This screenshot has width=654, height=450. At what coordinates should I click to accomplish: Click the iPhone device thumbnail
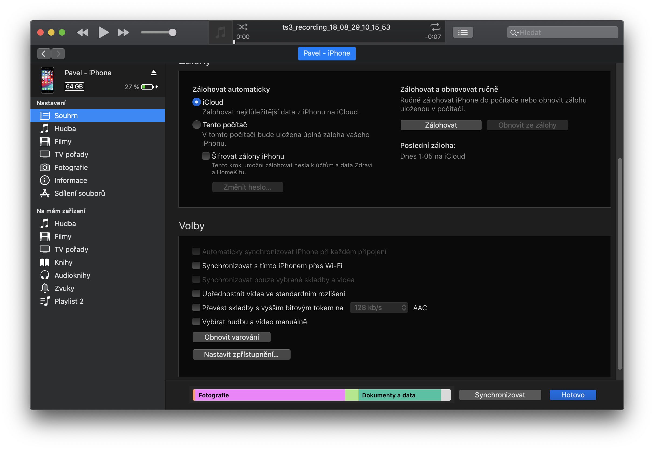[47, 80]
